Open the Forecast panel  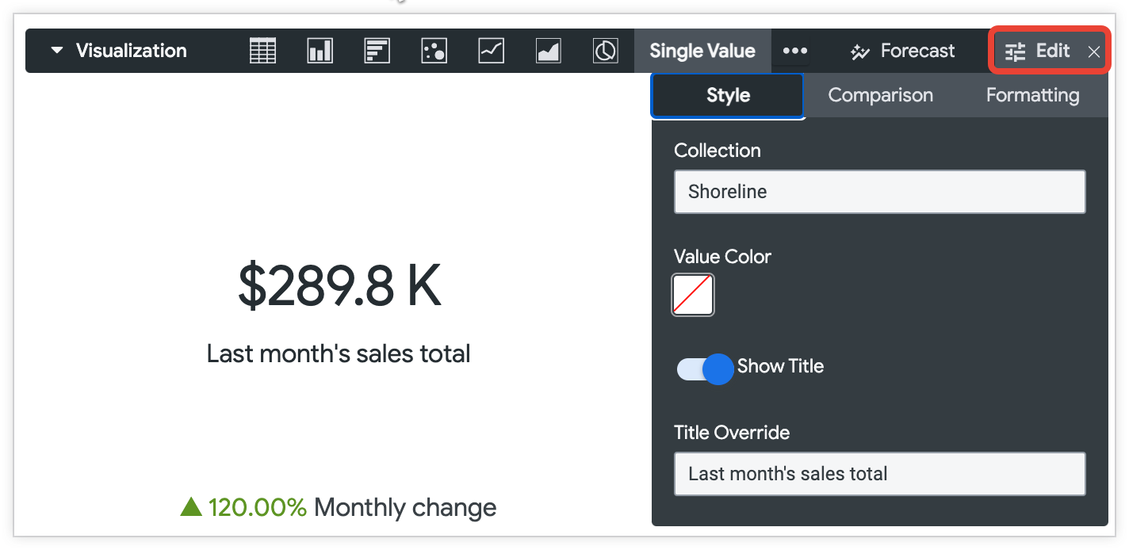[901, 50]
